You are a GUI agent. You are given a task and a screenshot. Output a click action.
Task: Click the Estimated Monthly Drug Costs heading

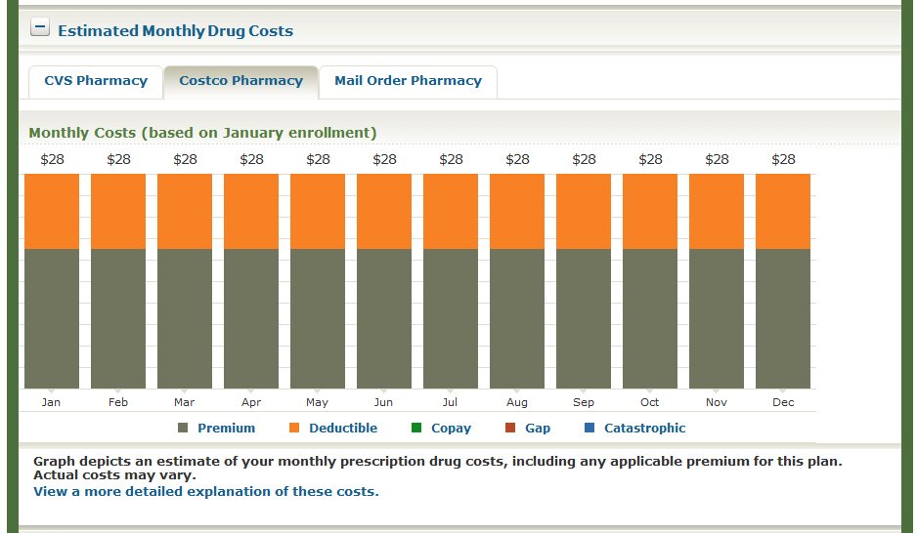[175, 30]
